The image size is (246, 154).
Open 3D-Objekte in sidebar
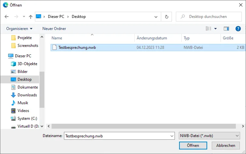coord(27,64)
